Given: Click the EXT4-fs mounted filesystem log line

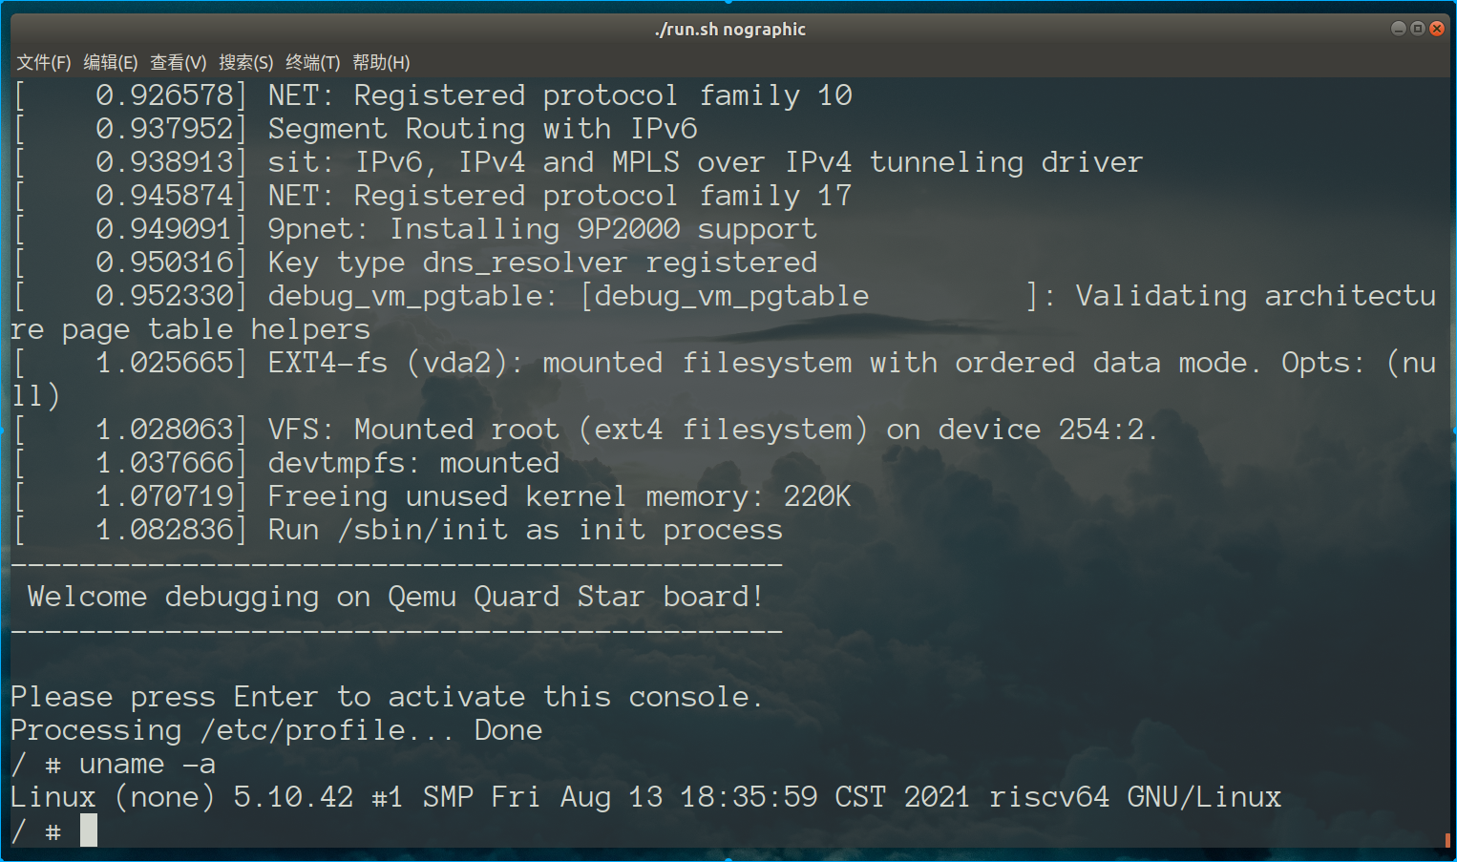Looking at the screenshot, I should [x=726, y=379].
